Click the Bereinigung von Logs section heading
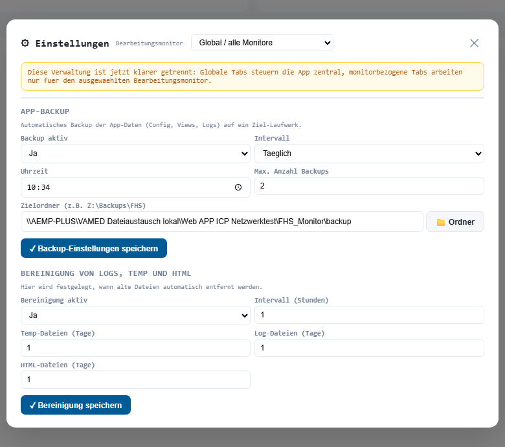Viewport: 505px width, 447px height. tap(106, 273)
